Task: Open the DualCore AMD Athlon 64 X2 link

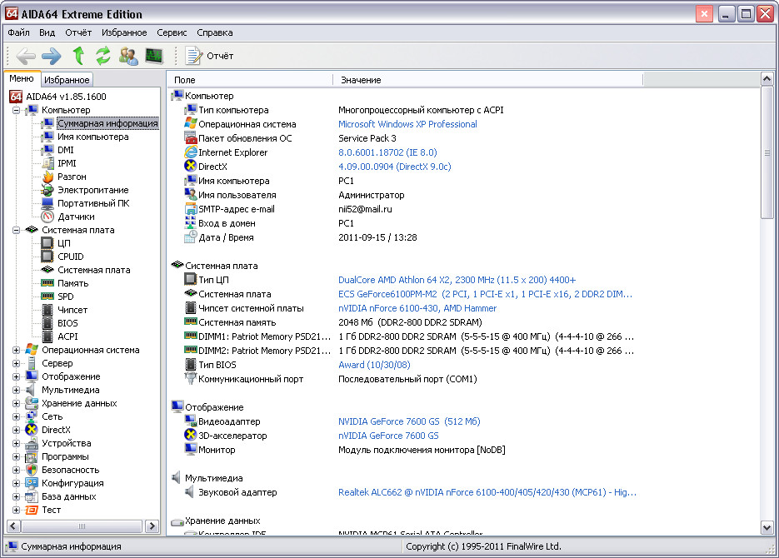Action: 457,280
